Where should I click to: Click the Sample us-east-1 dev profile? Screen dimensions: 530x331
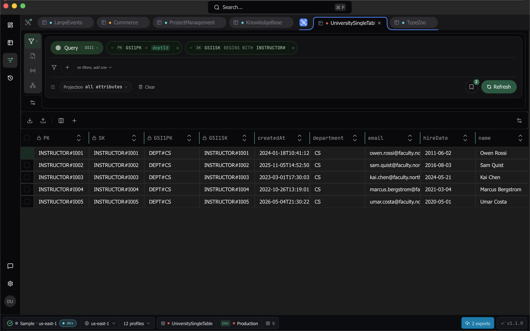42,323
